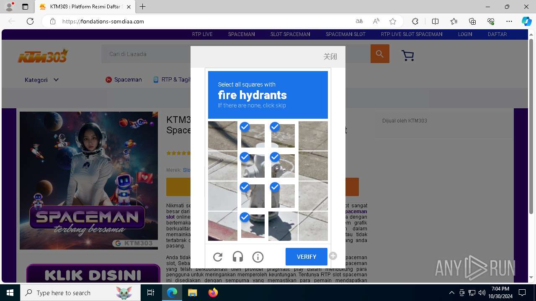Open the browser extensions icon
Screen dimensions: 536x301
[x=415, y=21]
